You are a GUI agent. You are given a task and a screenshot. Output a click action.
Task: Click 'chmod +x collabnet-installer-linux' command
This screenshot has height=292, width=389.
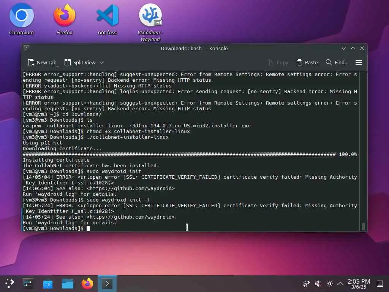point(138,131)
